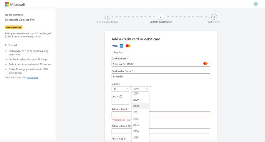The height and width of the screenshot is (142, 265).
Task: Click 'Confirm subscription' step label
Action: (x=161, y=22)
